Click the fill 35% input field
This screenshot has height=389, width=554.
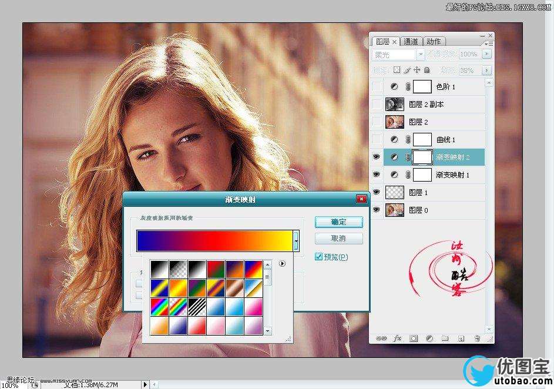coord(470,70)
